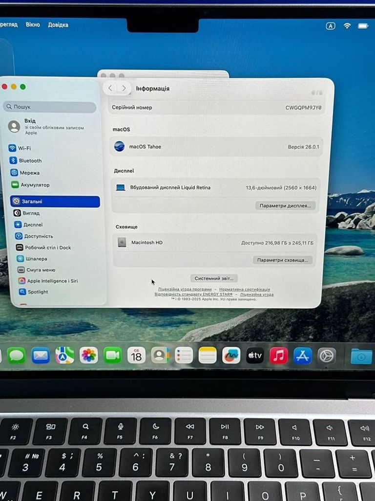Image resolution: width=375 pixels, height=501 pixels.
Task: Open the input source menu (A)
Action: pos(331,26)
